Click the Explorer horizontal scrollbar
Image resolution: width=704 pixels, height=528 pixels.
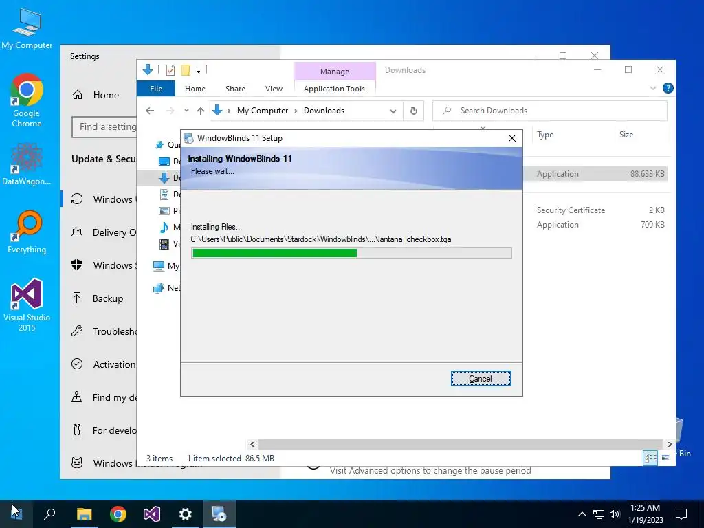pos(460,445)
